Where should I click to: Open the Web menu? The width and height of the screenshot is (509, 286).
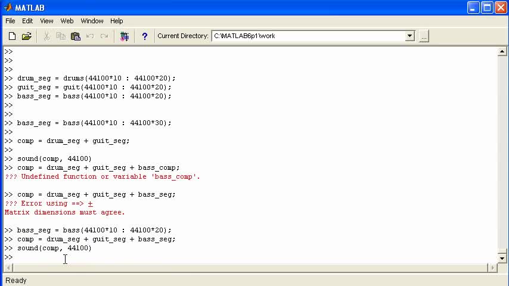click(67, 21)
